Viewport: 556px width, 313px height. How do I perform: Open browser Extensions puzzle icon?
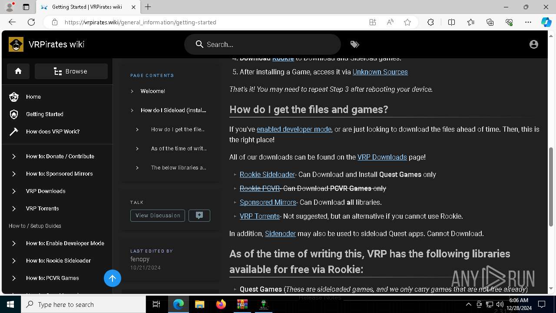coord(430,22)
